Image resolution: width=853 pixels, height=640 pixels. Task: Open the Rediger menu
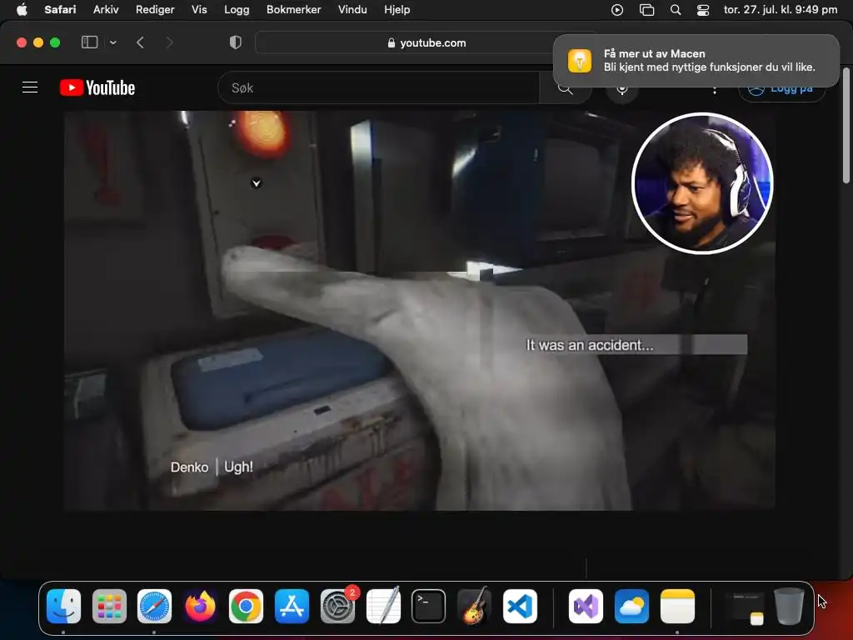tap(155, 10)
